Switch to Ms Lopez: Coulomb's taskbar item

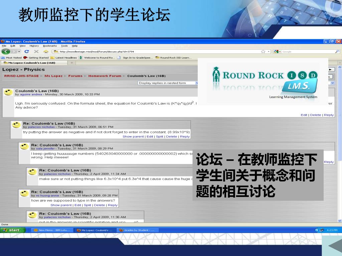95,230
